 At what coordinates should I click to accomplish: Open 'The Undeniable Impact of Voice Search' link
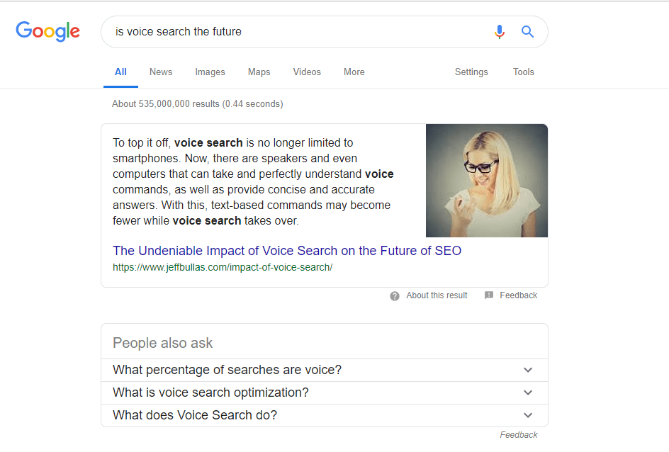click(x=287, y=251)
